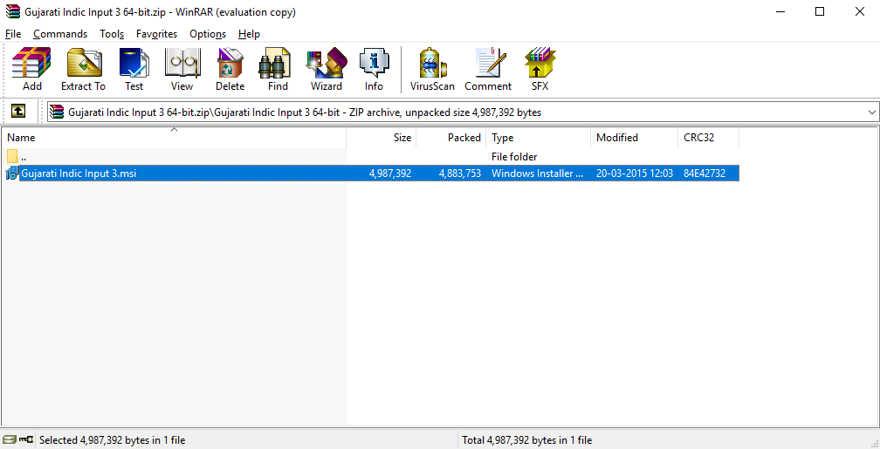The image size is (880, 449).
Task: Go up one folder level arrow
Action: click(18, 112)
